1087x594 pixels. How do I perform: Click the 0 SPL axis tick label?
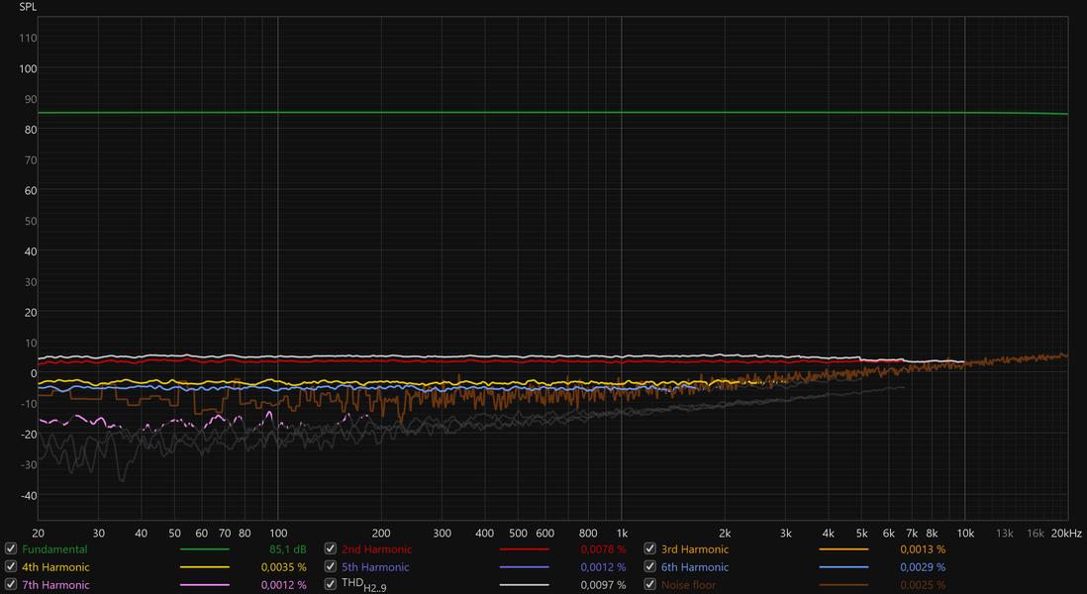pos(34,373)
